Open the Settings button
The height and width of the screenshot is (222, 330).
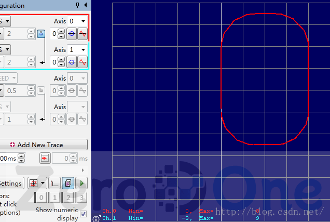(11, 184)
